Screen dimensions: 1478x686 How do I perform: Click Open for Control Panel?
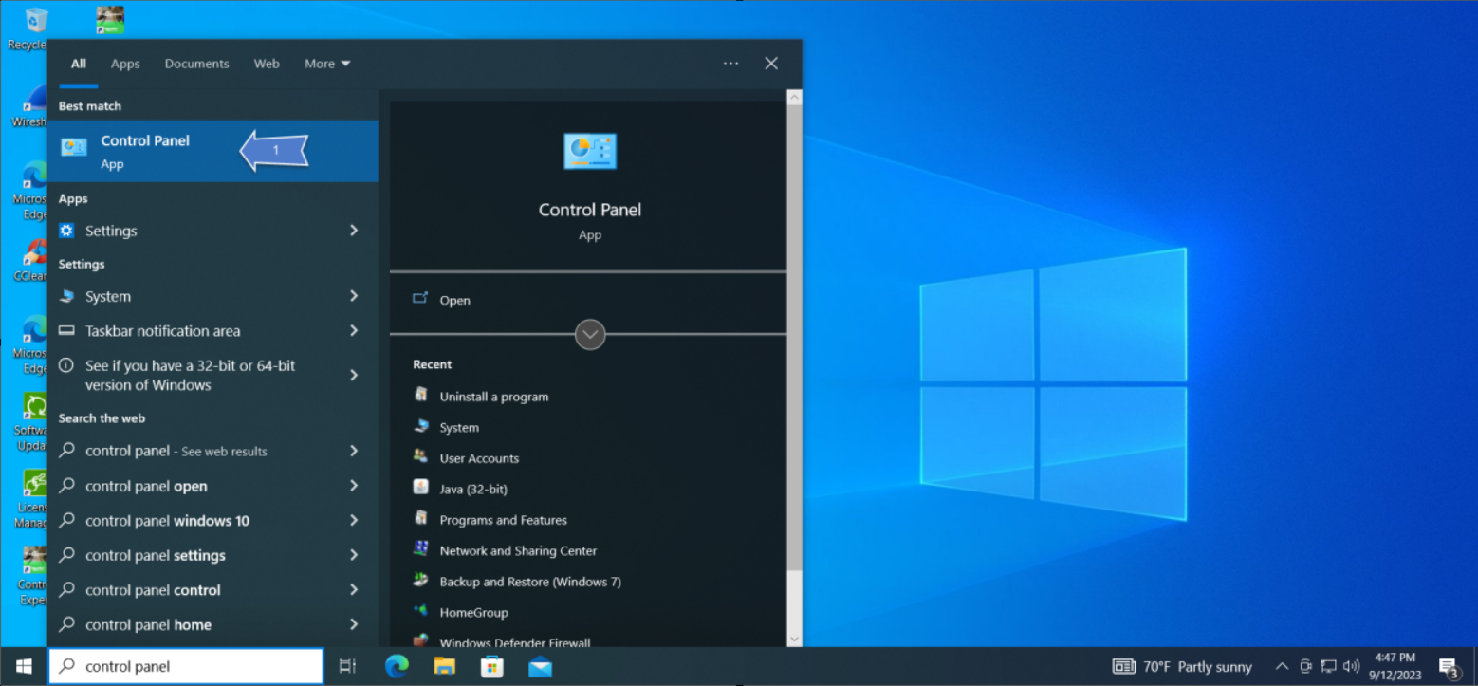[454, 300]
